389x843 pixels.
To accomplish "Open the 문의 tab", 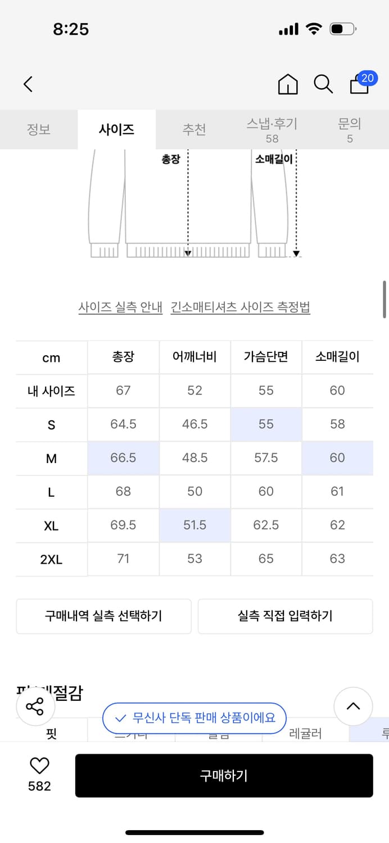I will point(350,129).
